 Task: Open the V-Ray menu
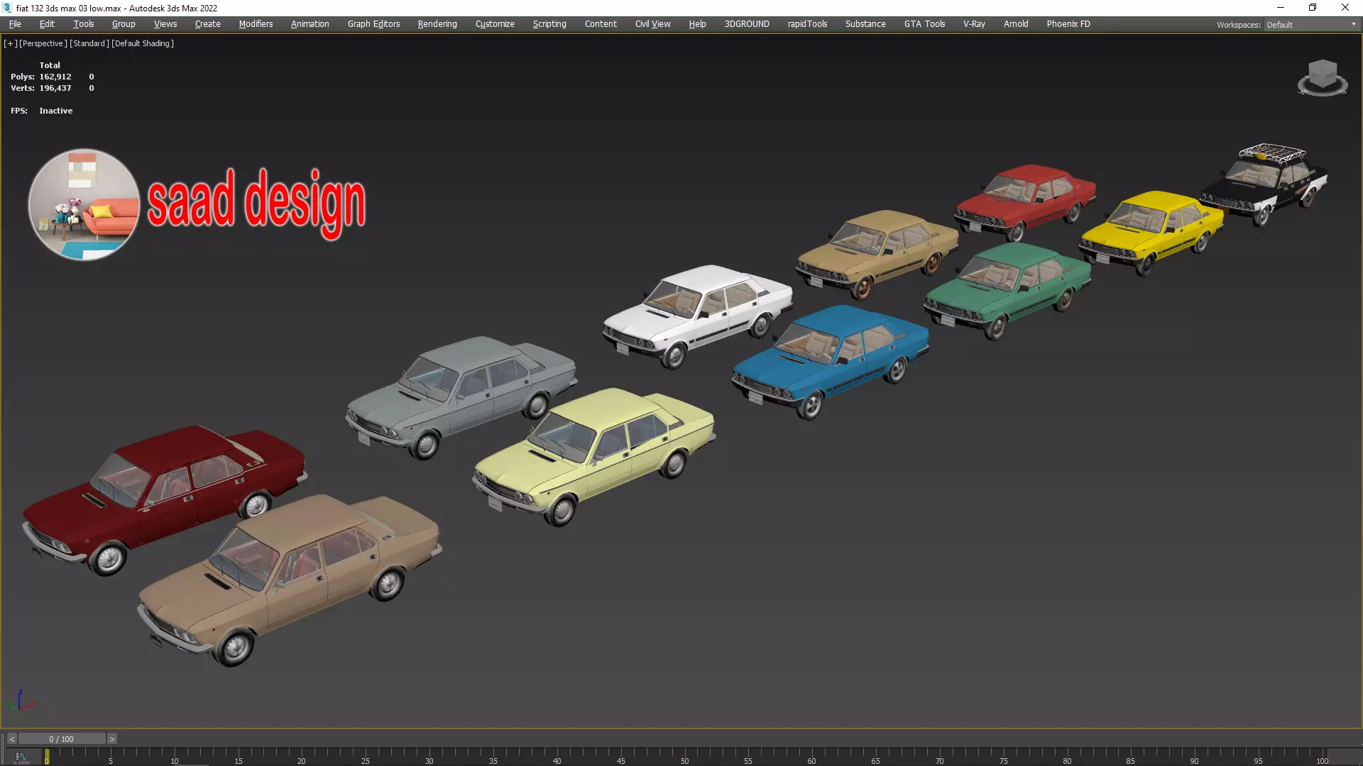(974, 23)
